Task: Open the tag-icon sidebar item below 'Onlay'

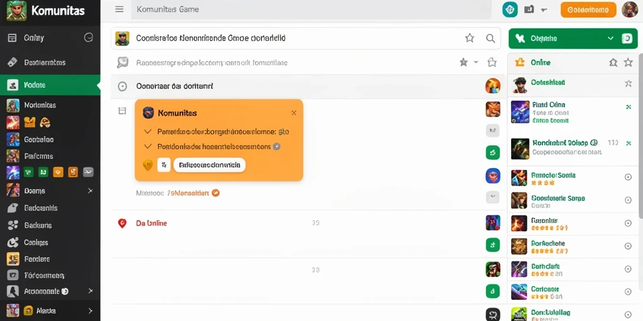Action: pos(50,62)
